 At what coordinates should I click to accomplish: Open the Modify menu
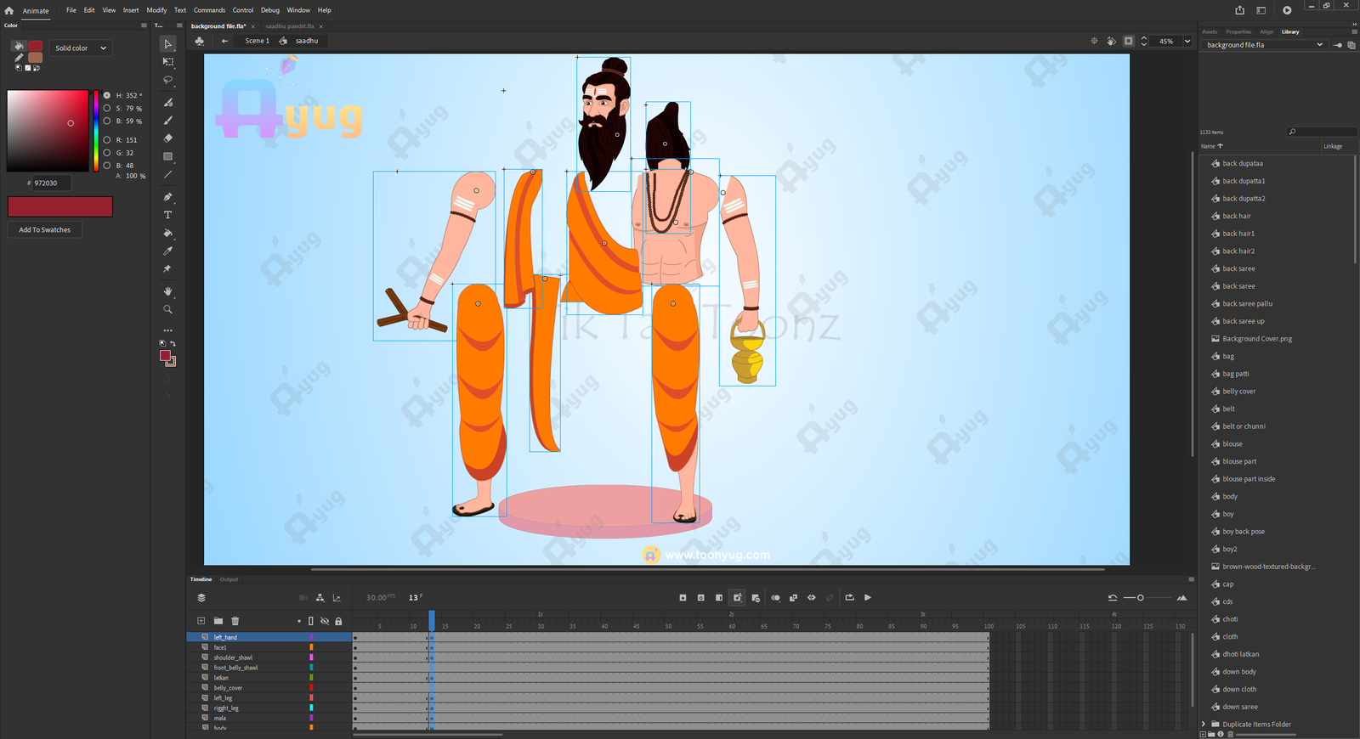click(156, 10)
